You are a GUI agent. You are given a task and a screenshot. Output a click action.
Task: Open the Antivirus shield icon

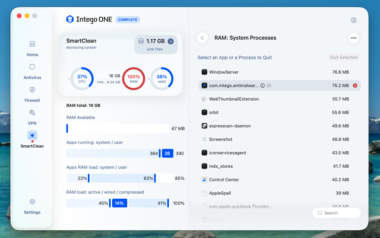(32, 67)
